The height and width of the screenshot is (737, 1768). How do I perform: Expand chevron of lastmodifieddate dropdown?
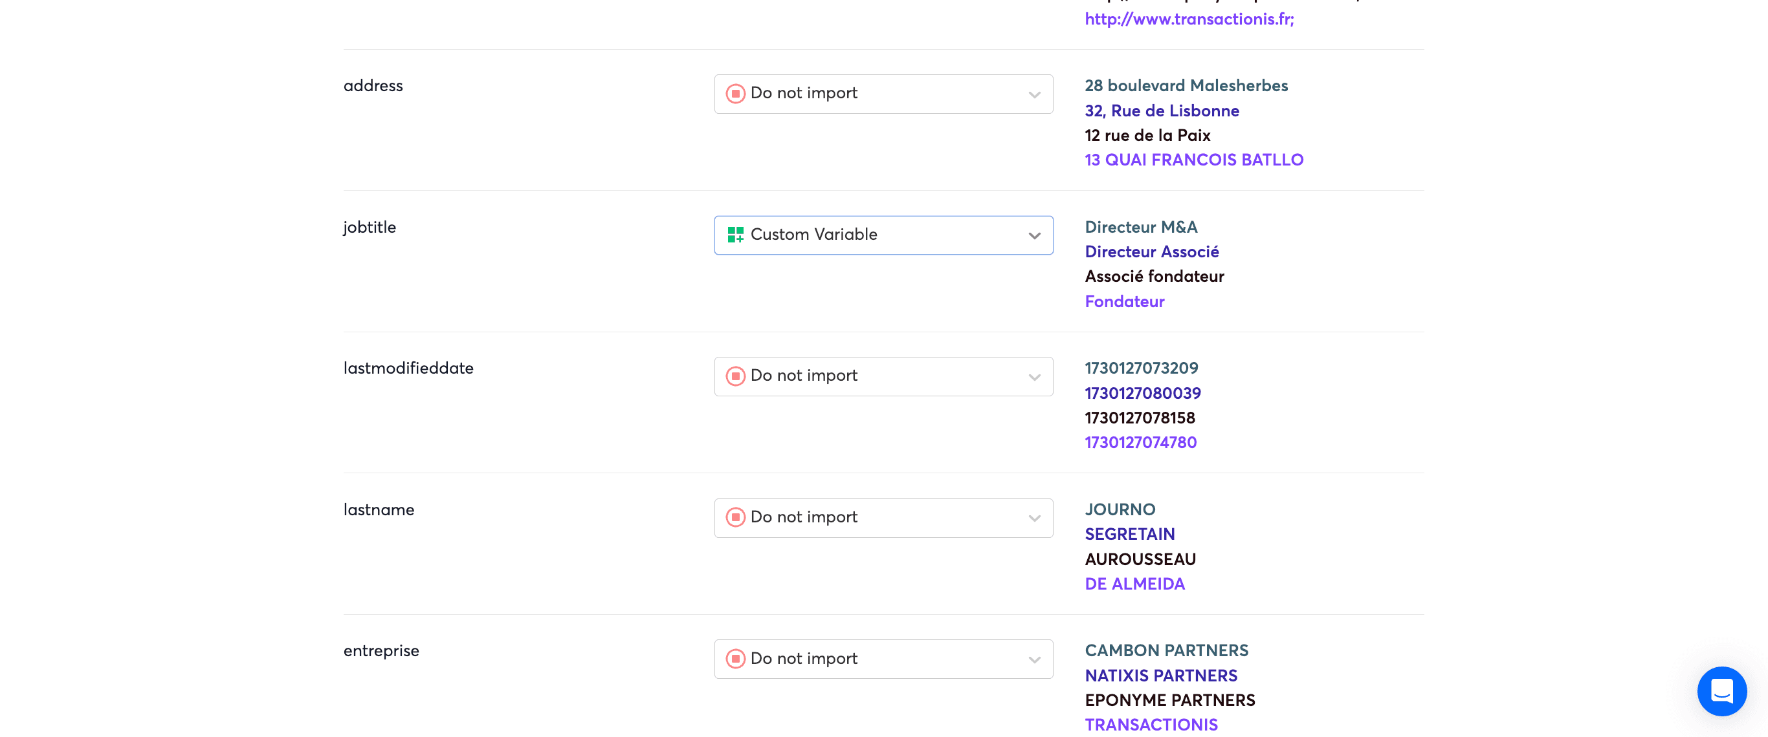[x=1034, y=377]
